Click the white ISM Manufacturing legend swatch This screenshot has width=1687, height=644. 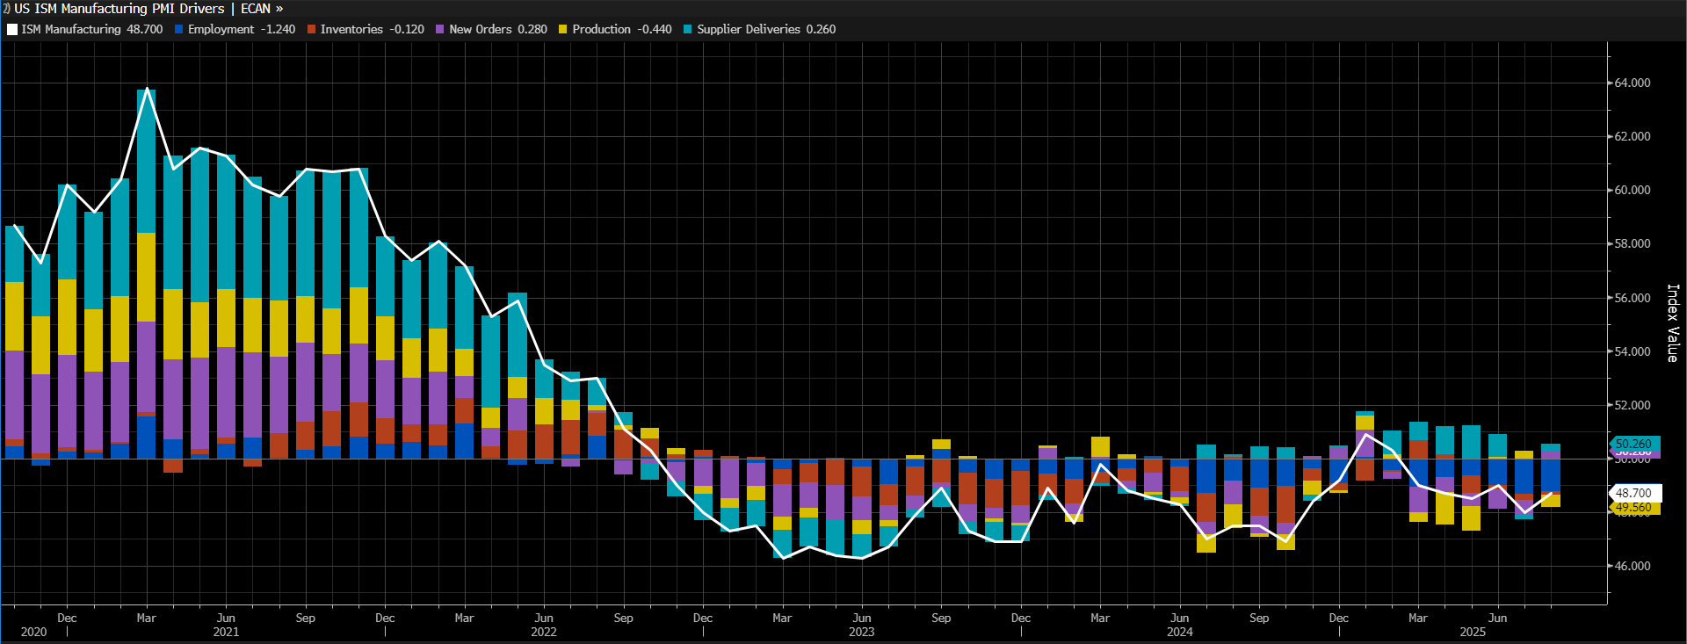[12, 29]
